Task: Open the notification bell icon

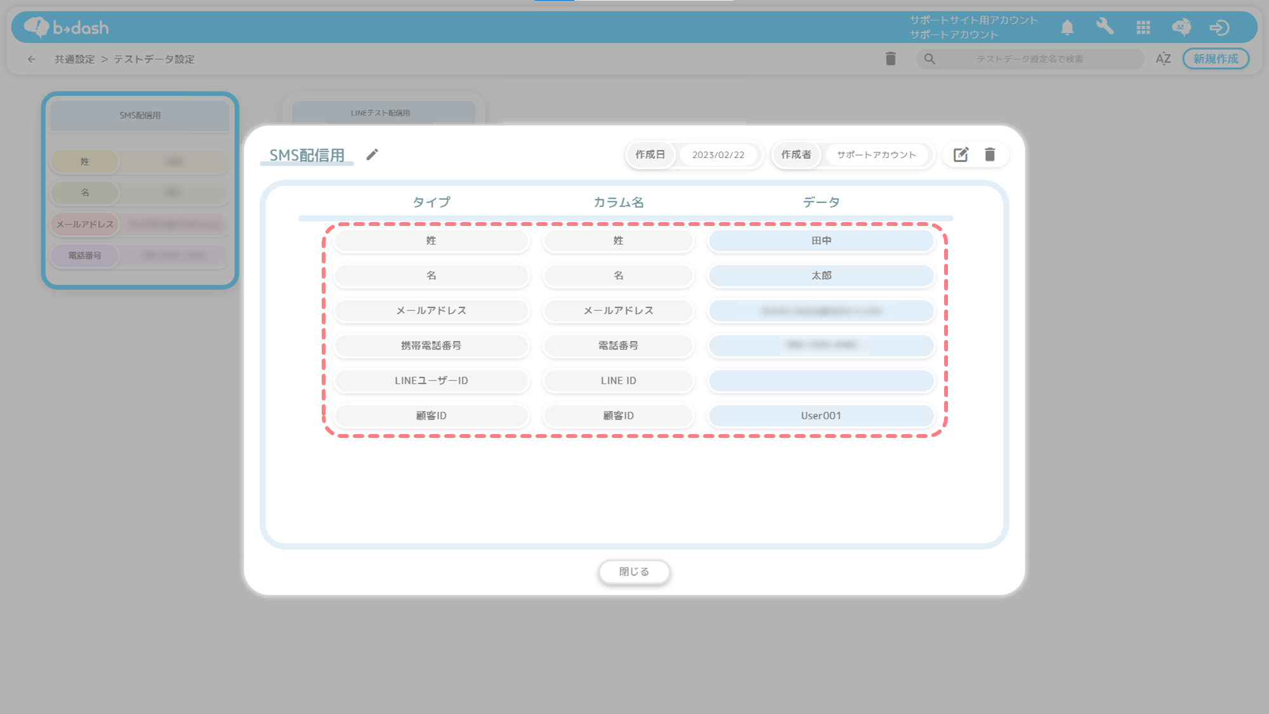Action: pyautogui.click(x=1067, y=27)
